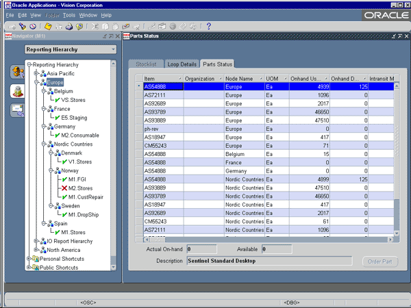Open the Reporting Hierarchy dropdown
This screenshot has height=308, width=411.
pyautogui.click(x=113, y=50)
